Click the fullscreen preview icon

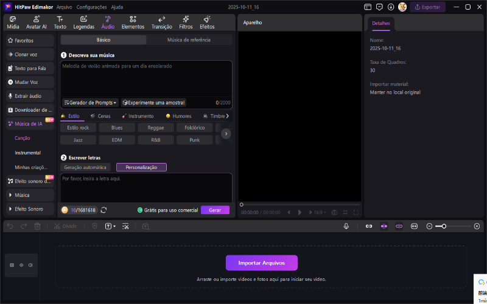[356, 212]
